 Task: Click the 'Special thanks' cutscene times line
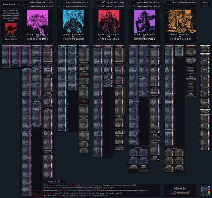click(76, 196)
